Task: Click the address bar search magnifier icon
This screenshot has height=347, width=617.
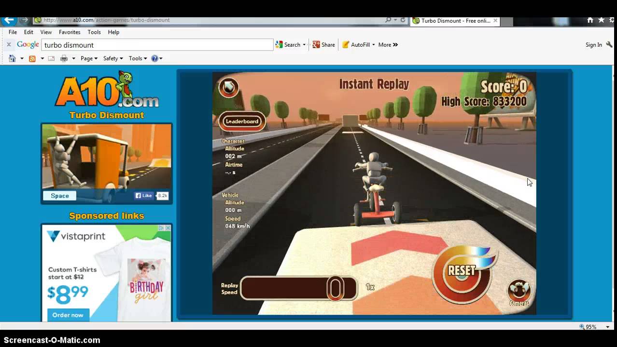Action: point(388,20)
